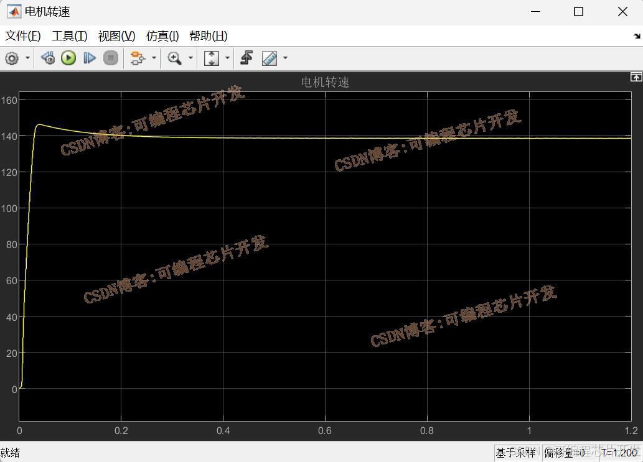
Task: Click the Scale Y-axis limits icon
Action: click(x=212, y=58)
